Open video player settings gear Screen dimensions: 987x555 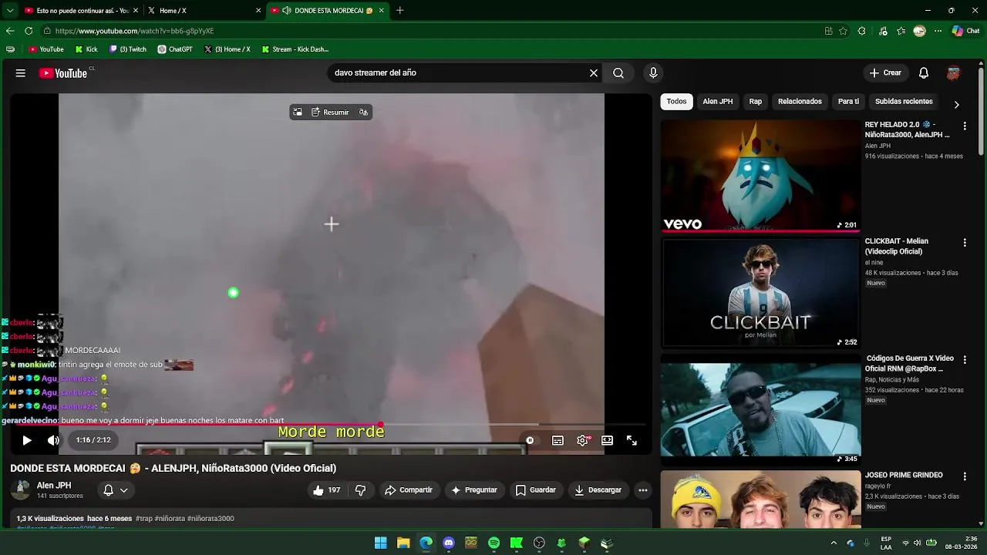[583, 440]
